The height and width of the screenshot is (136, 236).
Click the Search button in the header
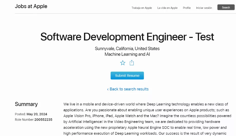(226, 7)
